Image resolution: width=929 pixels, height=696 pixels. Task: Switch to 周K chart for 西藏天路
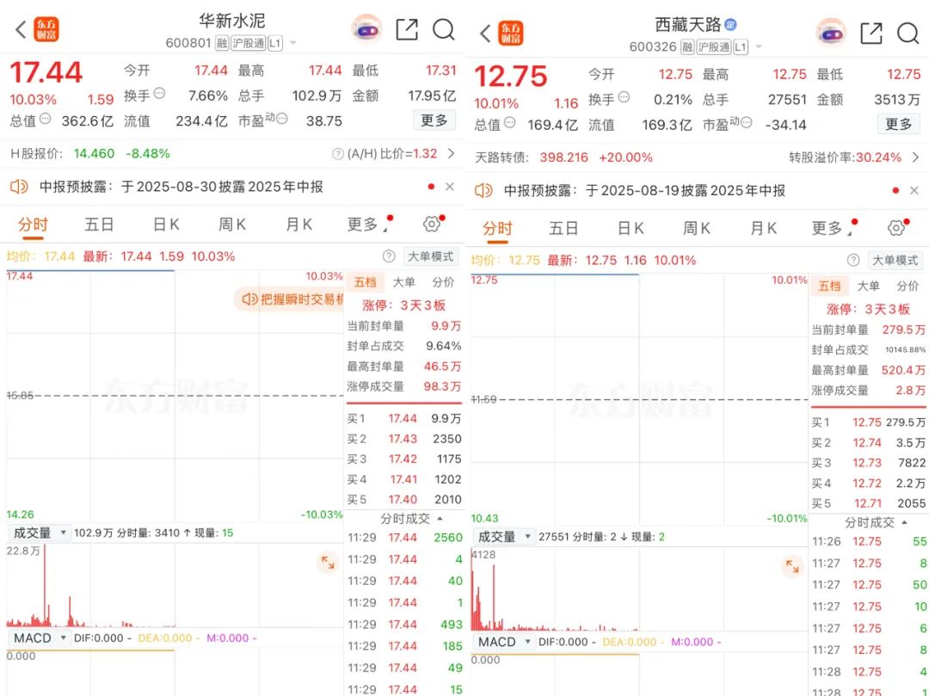[x=697, y=228]
